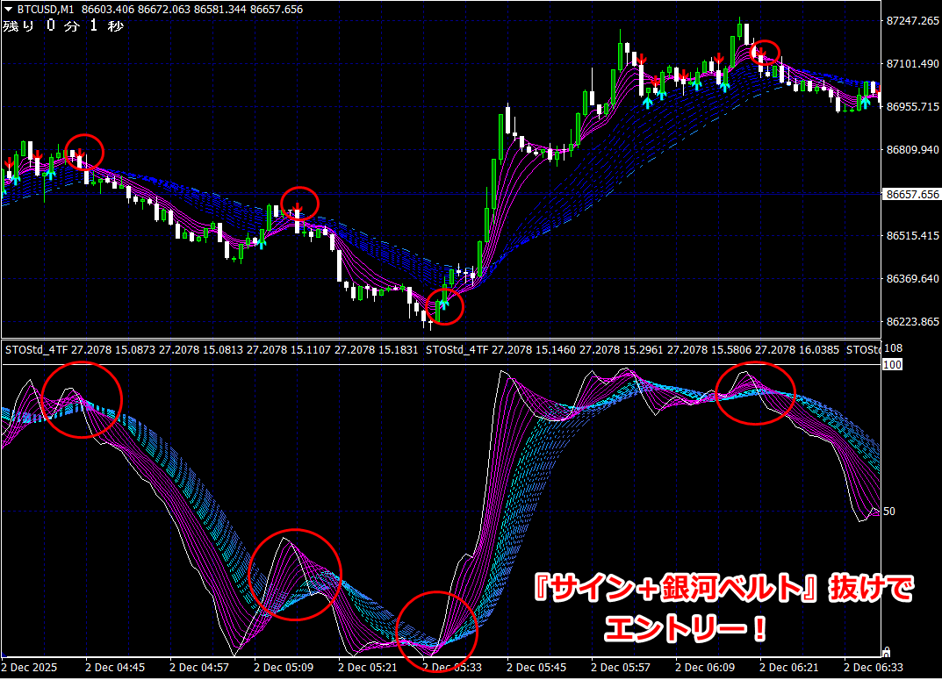Click the red sell arrow in second circle

[298, 207]
